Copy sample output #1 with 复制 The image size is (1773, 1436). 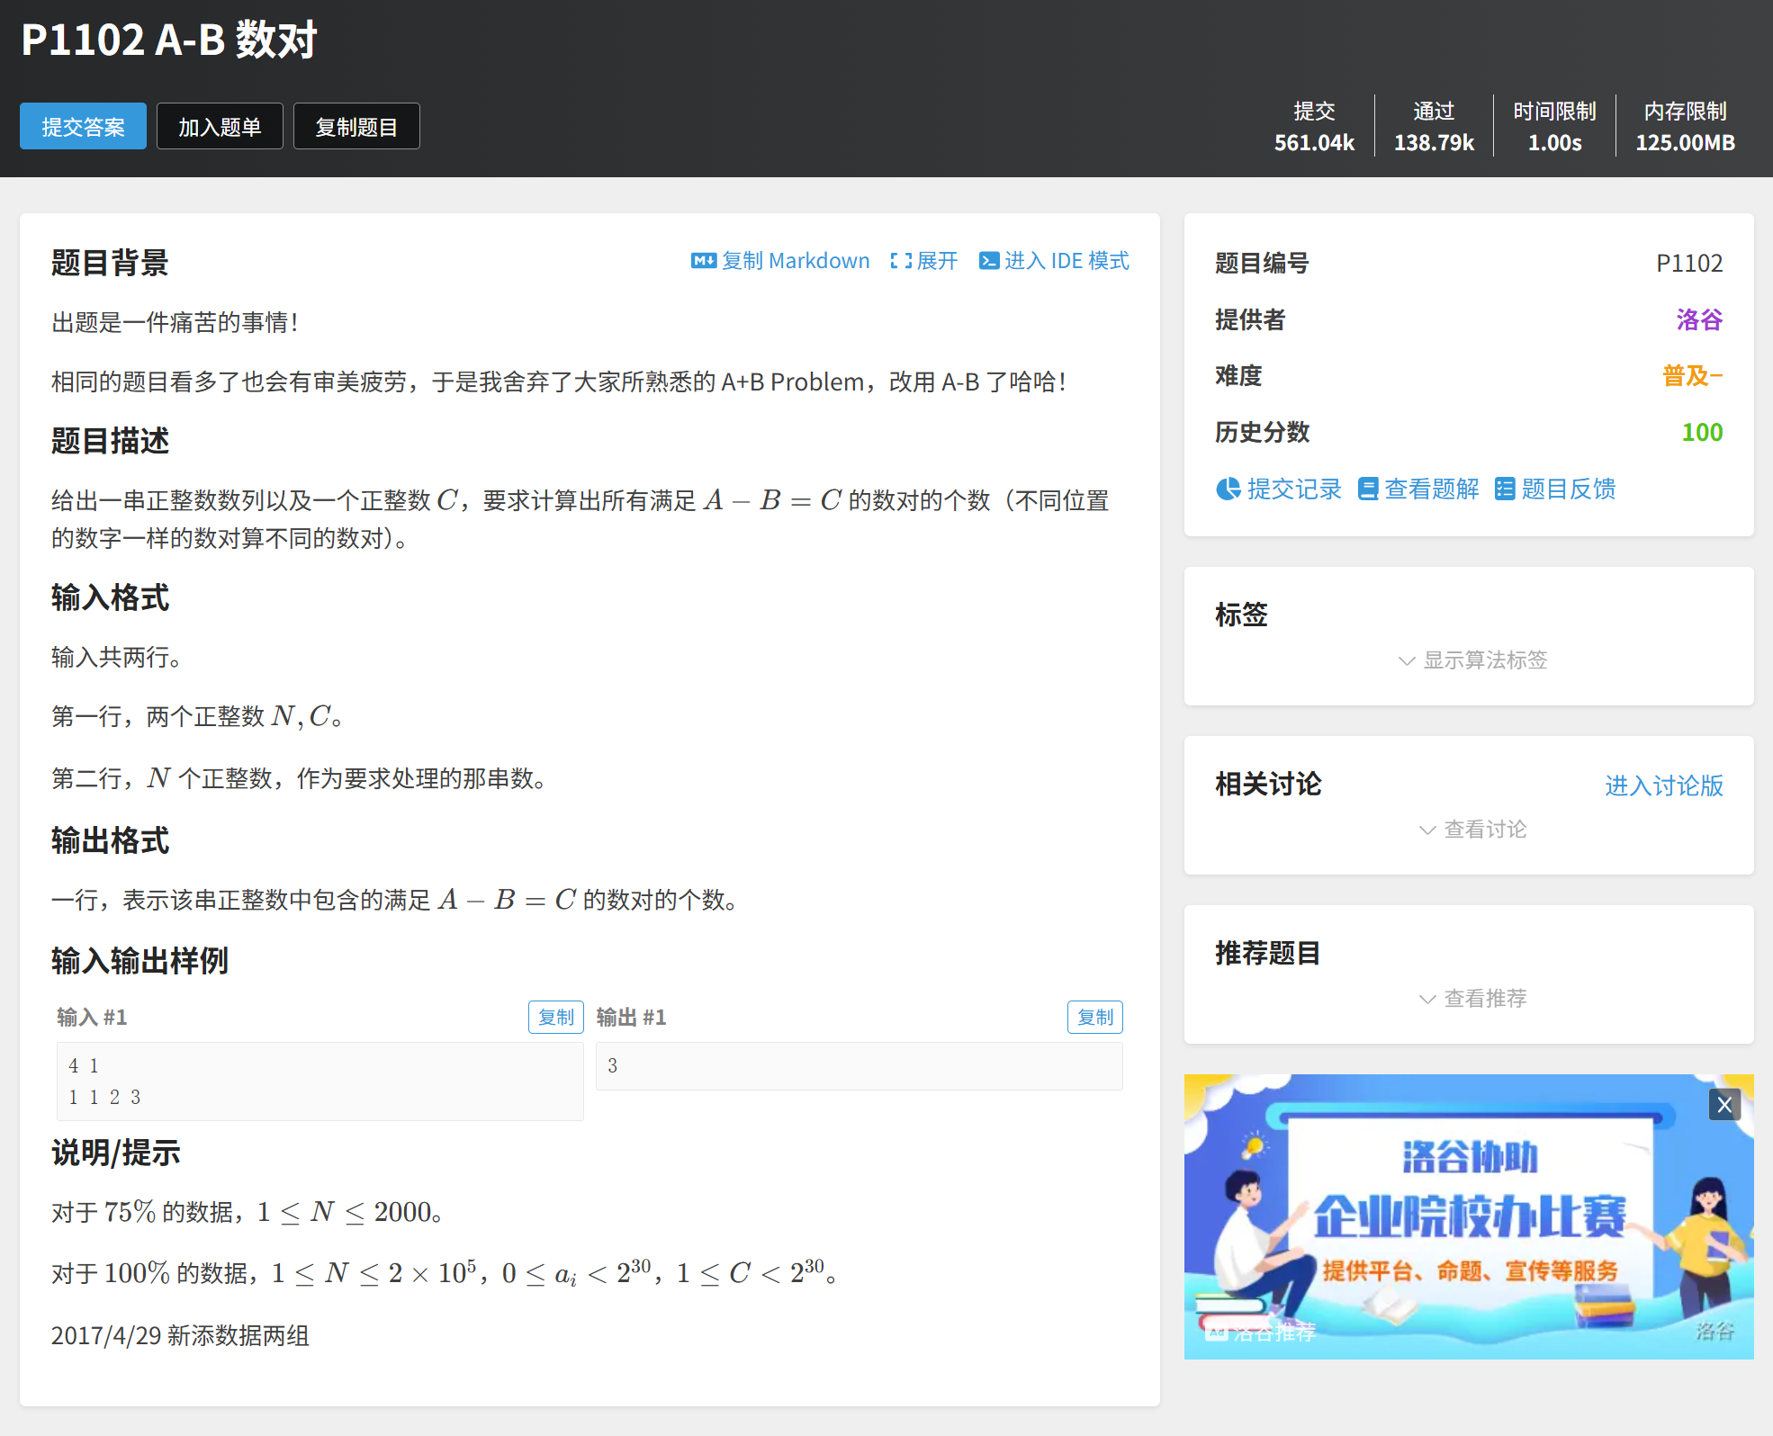(x=1094, y=1017)
